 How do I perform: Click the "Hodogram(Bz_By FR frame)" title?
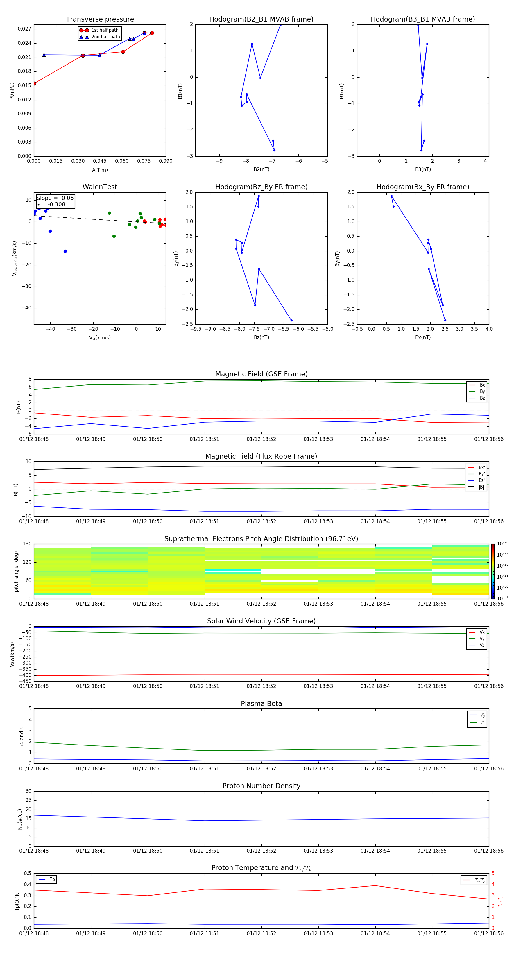(261, 187)
